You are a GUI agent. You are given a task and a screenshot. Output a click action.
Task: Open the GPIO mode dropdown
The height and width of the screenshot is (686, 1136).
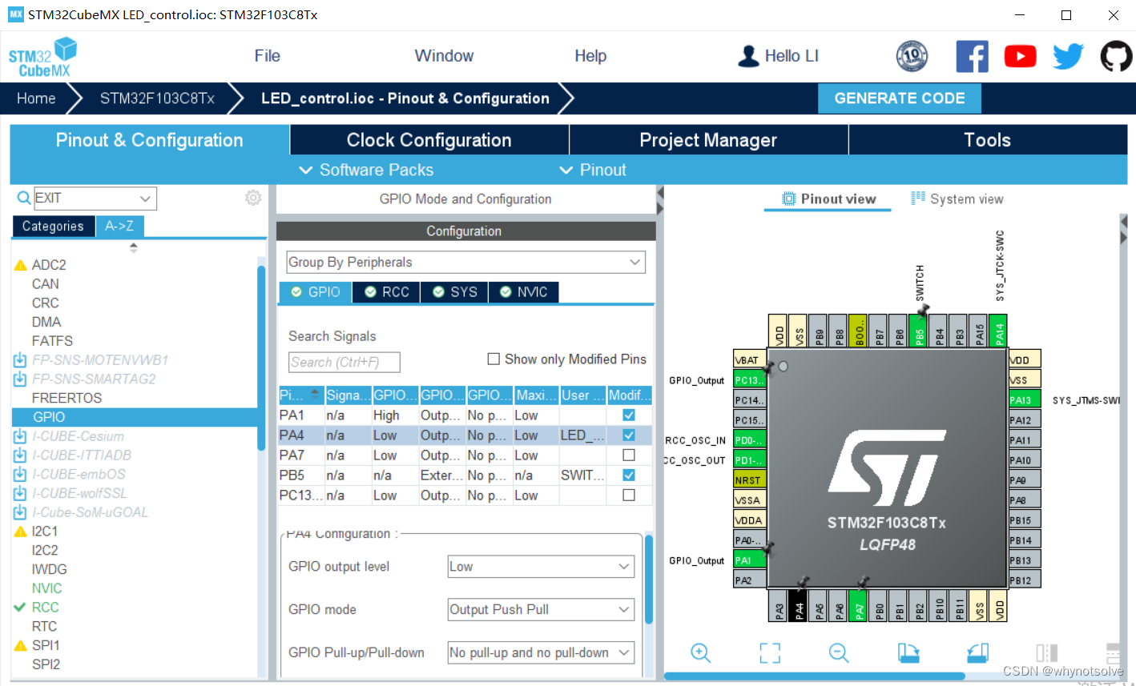point(541,609)
